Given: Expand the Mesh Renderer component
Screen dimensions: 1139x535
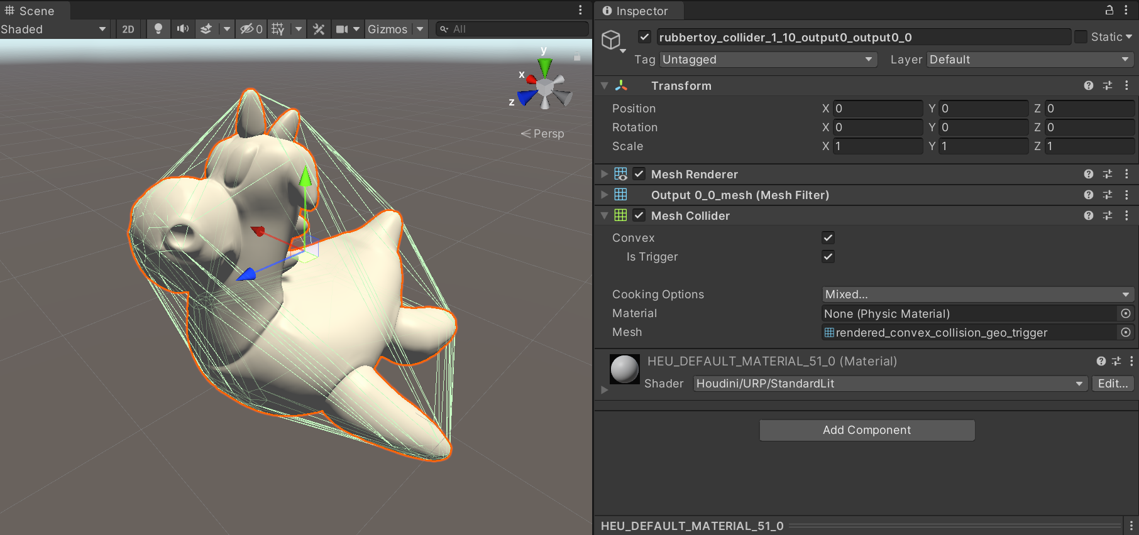Looking at the screenshot, I should click(x=604, y=174).
